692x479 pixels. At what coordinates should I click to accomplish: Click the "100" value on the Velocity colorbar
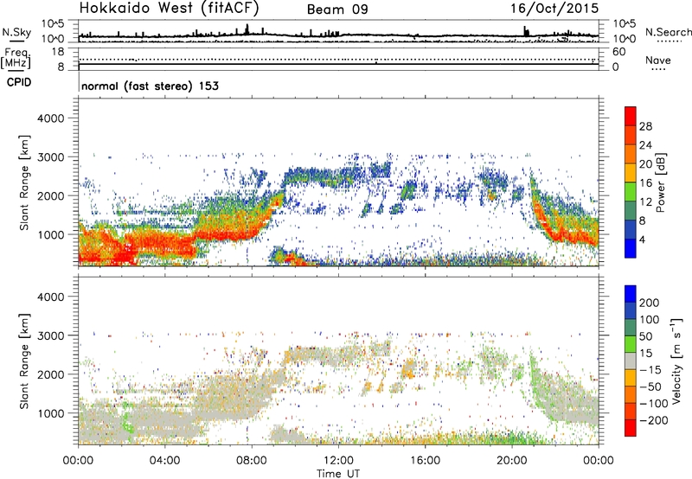pos(650,319)
